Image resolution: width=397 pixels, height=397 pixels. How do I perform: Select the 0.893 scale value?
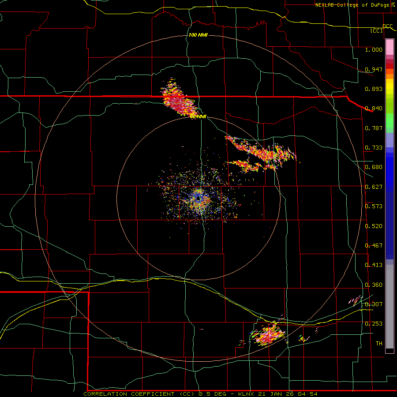pyautogui.click(x=374, y=89)
